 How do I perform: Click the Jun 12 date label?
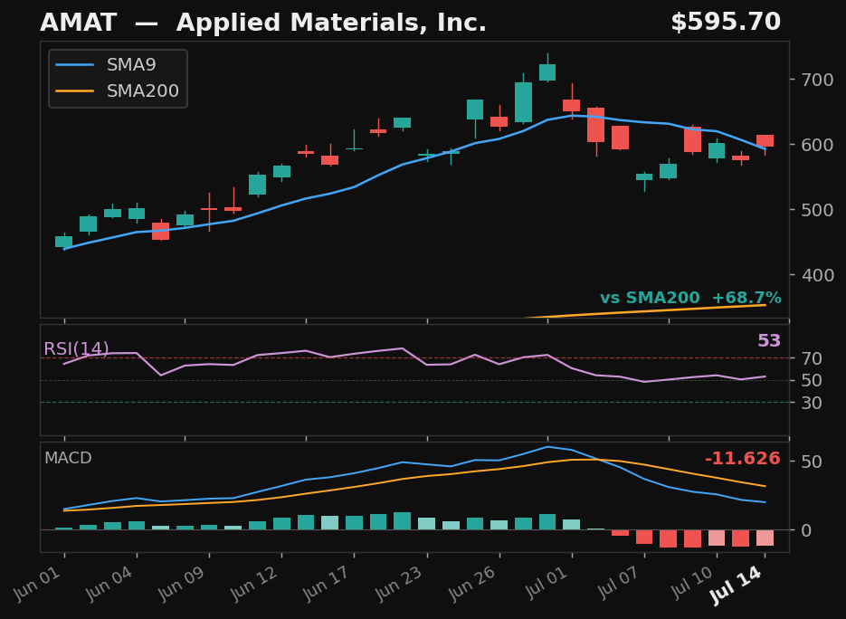254,584
